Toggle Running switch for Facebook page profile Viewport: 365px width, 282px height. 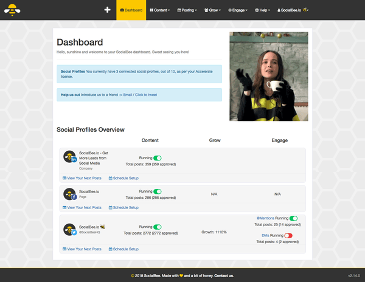(158, 191)
